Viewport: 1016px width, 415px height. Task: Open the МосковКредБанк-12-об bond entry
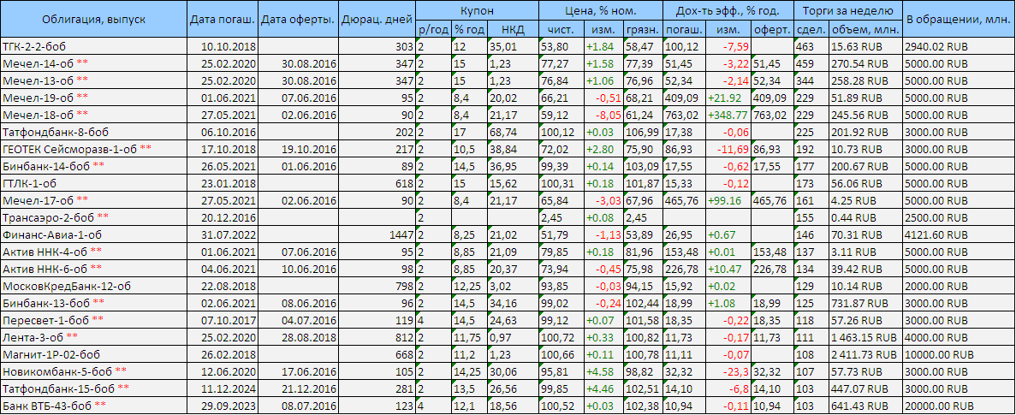pyautogui.click(x=67, y=286)
